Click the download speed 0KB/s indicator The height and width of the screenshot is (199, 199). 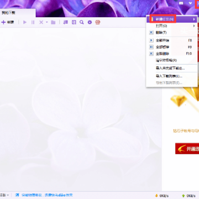click(x=161, y=196)
